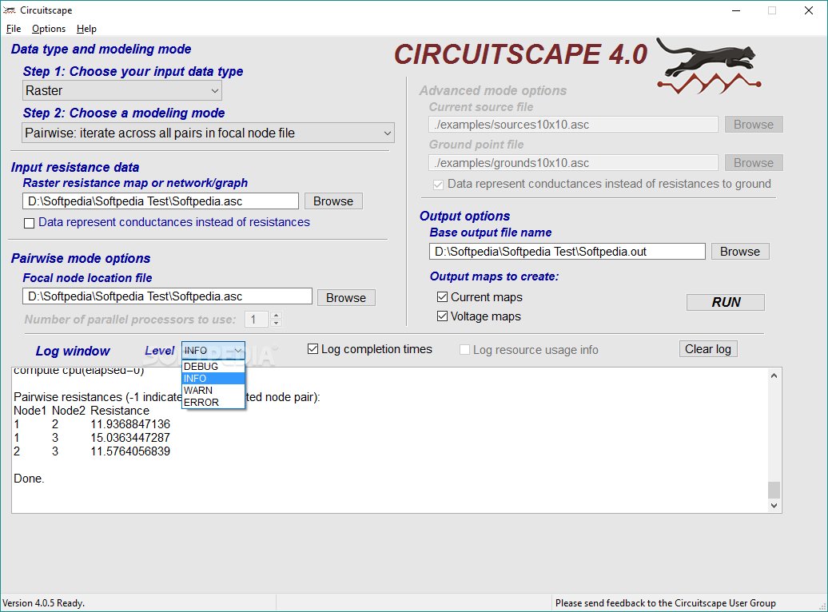Click the ground point file field

click(574, 163)
